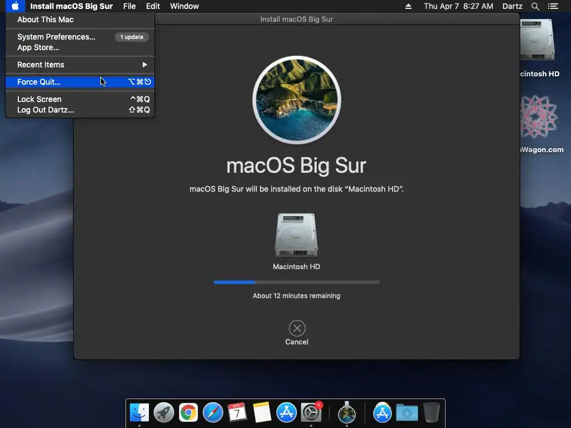Select the Macintosh HD disk in installer
Viewport: 571px width, 428px height.
pyautogui.click(x=296, y=235)
